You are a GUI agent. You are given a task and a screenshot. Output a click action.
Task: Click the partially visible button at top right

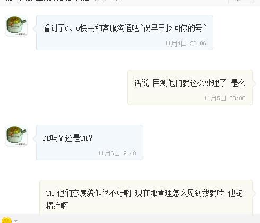(241, 1)
